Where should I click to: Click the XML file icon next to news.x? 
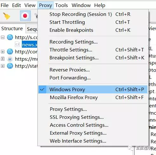17,44
